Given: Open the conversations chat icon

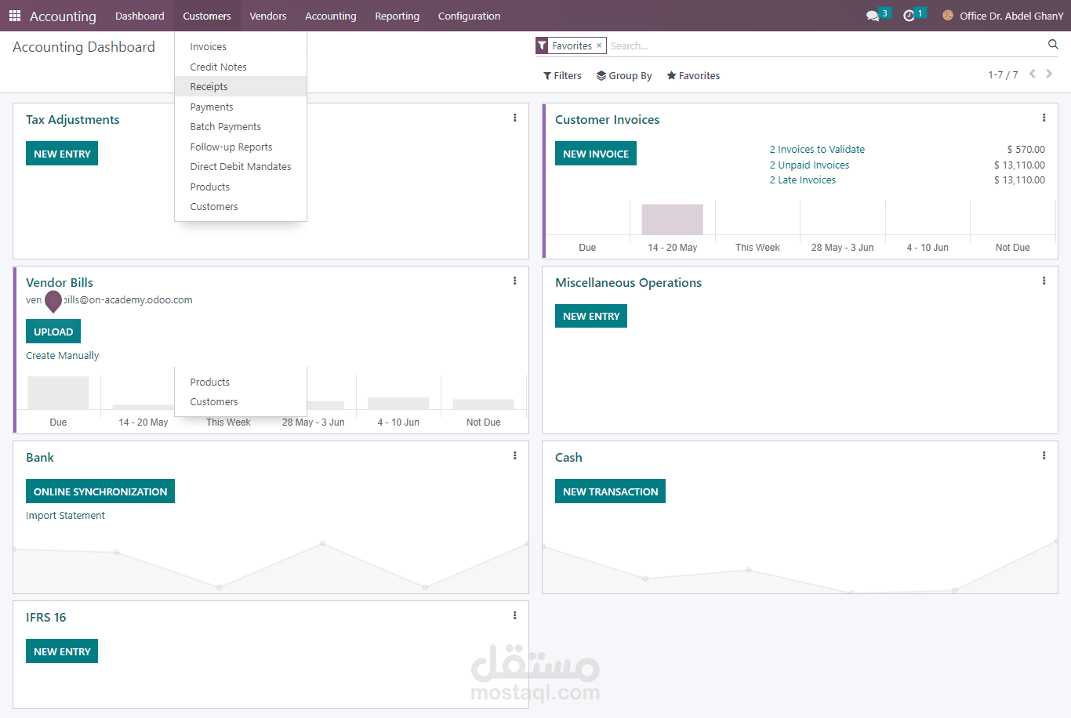Looking at the screenshot, I should [x=873, y=16].
